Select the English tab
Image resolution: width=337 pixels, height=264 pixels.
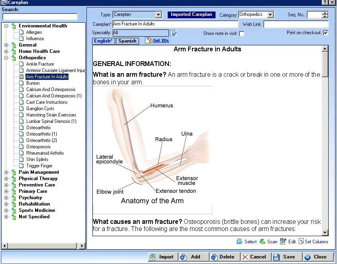[x=103, y=41]
